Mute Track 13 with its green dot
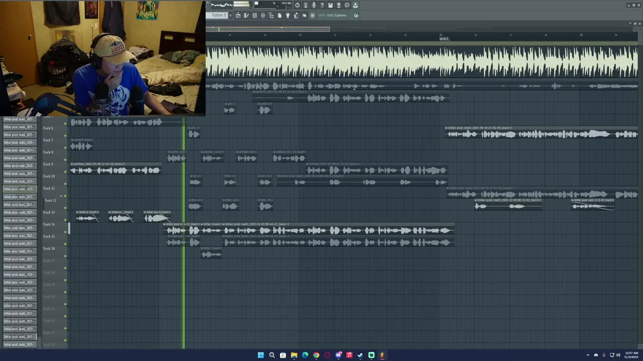643x361 pixels. (x=65, y=220)
